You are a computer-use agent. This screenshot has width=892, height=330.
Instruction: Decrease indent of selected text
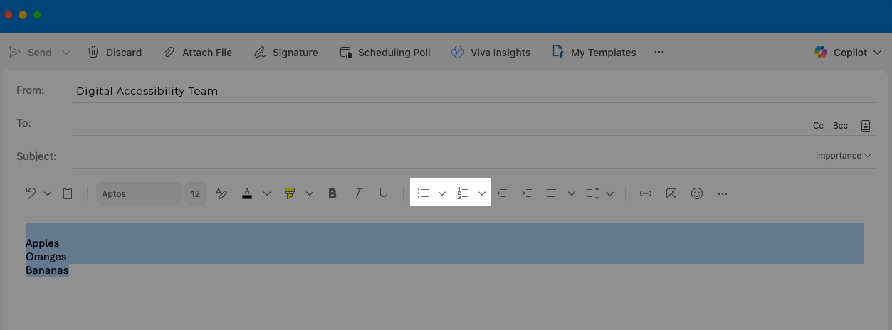click(503, 193)
